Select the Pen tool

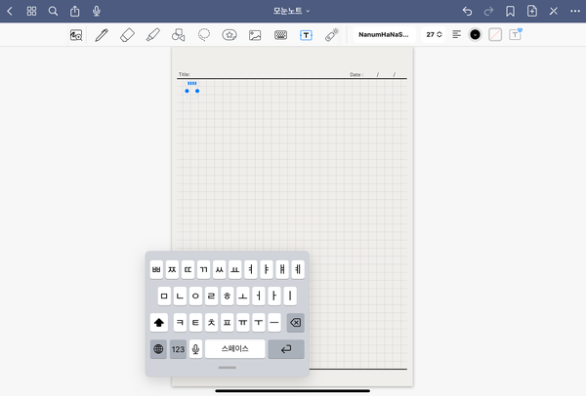tap(102, 34)
